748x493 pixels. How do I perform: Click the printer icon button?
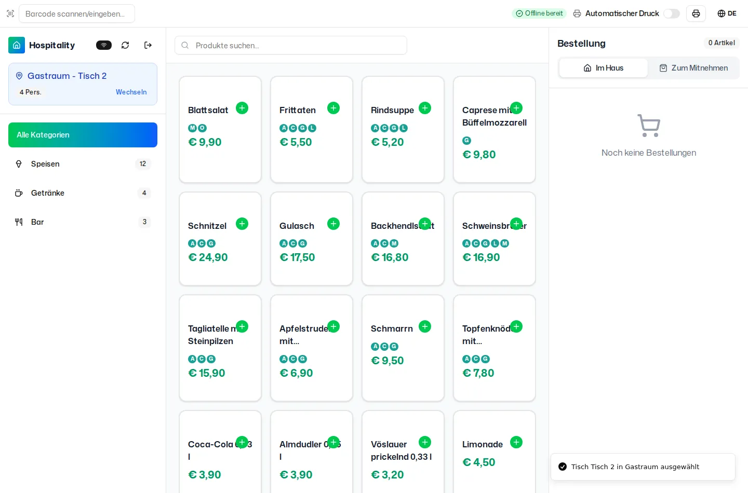696,13
